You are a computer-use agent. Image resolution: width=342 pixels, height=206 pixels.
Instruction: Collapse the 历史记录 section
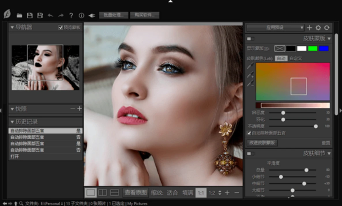tap(12, 121)
